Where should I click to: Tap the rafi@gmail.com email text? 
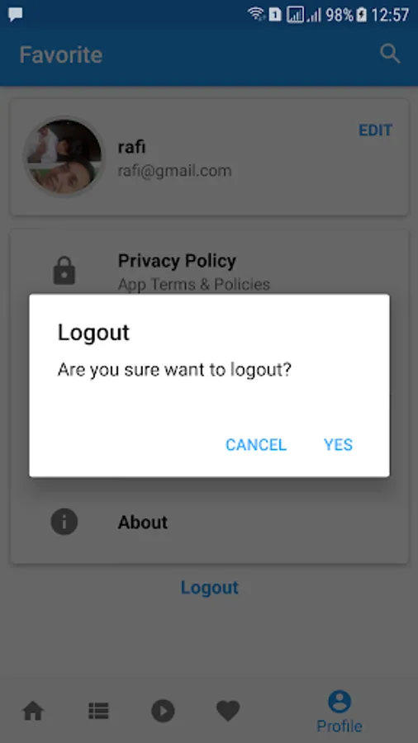tap(174, 171)
